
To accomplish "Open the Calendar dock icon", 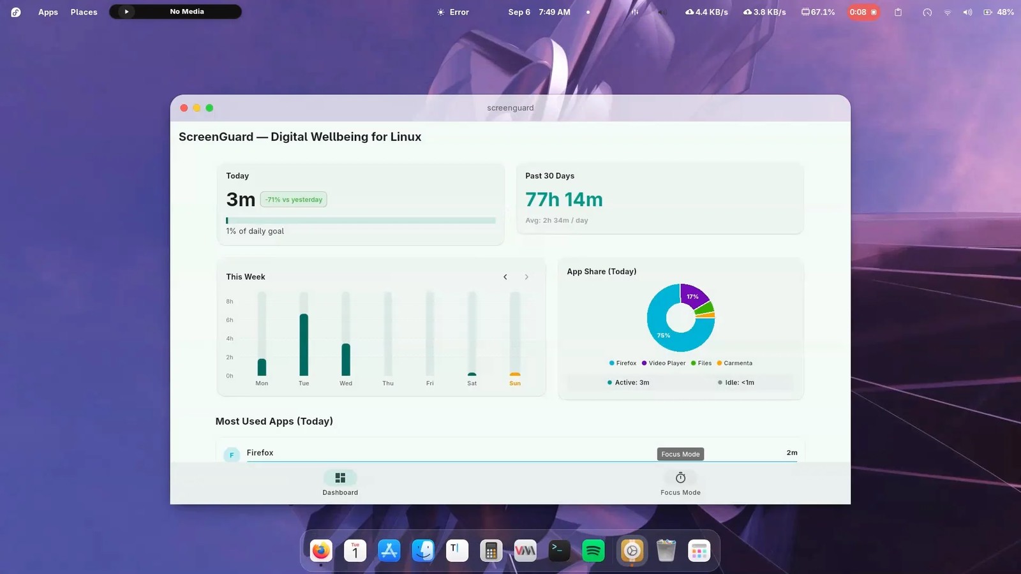I will [355, 550].
